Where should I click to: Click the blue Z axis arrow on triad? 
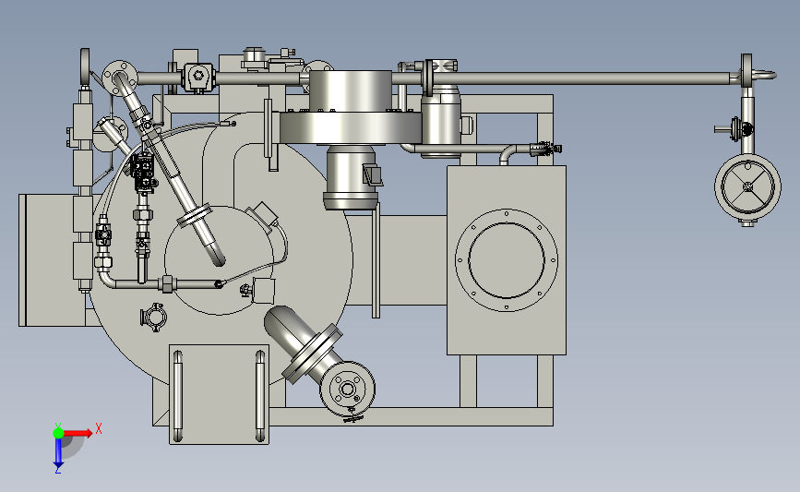tap(58, 453)
